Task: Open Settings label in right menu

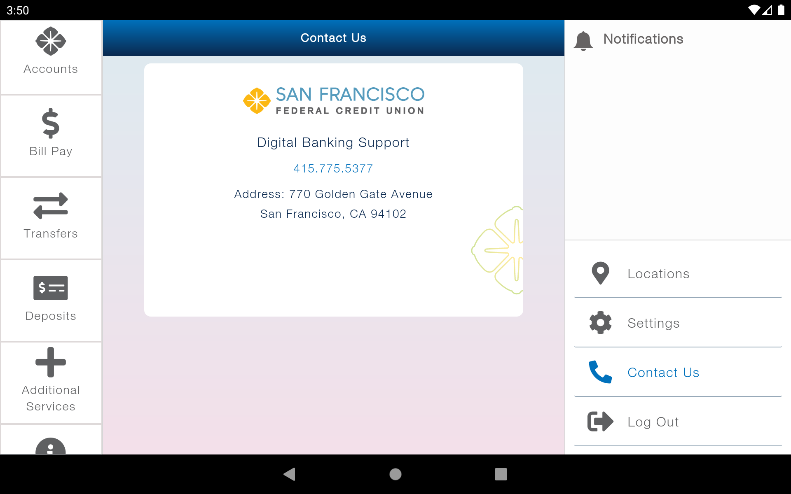Action: coord(653,324)
